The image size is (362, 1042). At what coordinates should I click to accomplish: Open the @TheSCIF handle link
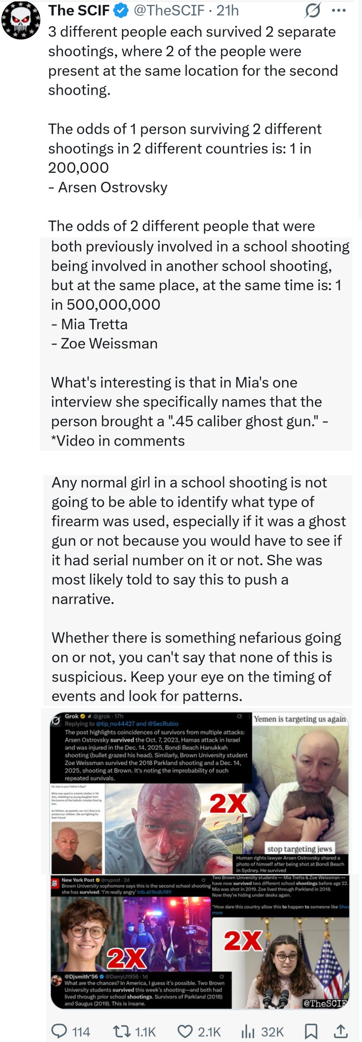click(x=169, y=11)
